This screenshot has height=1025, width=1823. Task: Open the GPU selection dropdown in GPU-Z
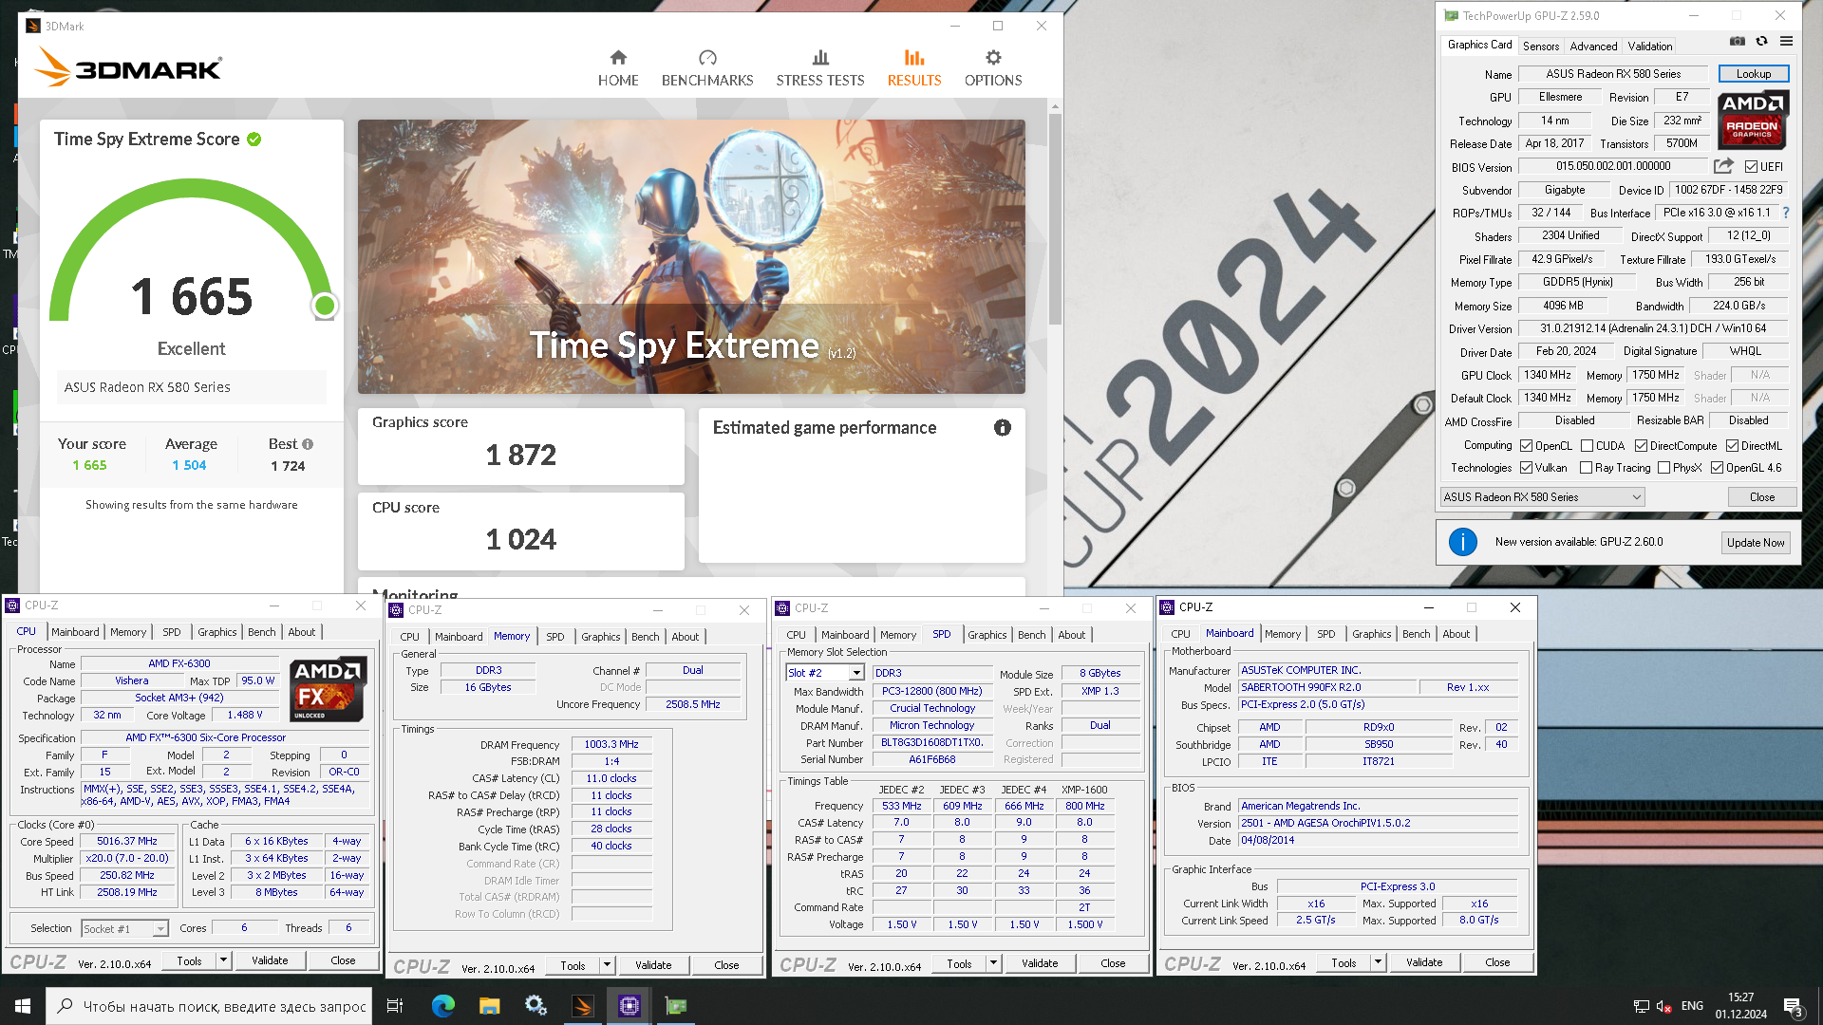click(x=1542, y=497)
